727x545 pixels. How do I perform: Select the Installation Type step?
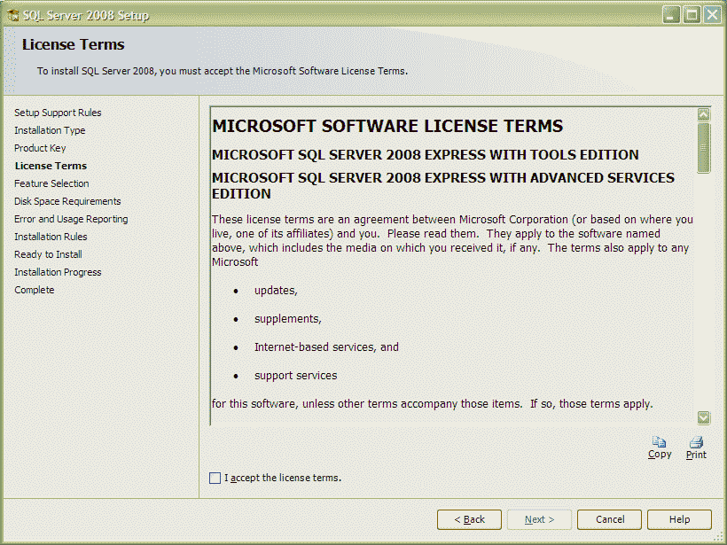click(50, 130)
